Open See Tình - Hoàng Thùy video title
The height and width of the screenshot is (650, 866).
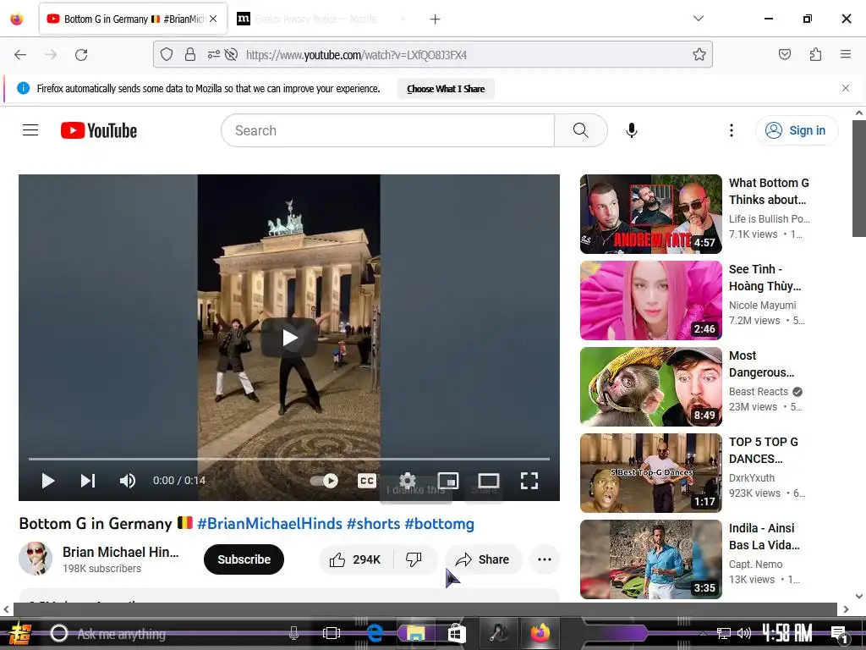[765, 278]
